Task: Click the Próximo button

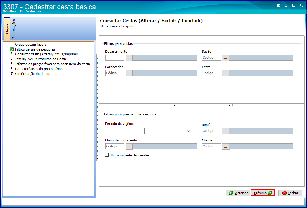Action: [x=263, y=193]
